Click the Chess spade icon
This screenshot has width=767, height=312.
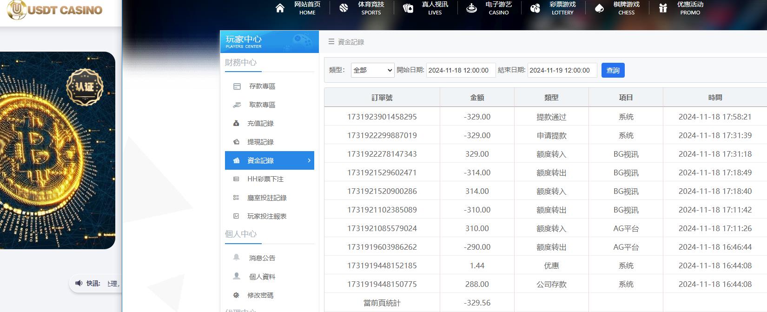[599, 8]
